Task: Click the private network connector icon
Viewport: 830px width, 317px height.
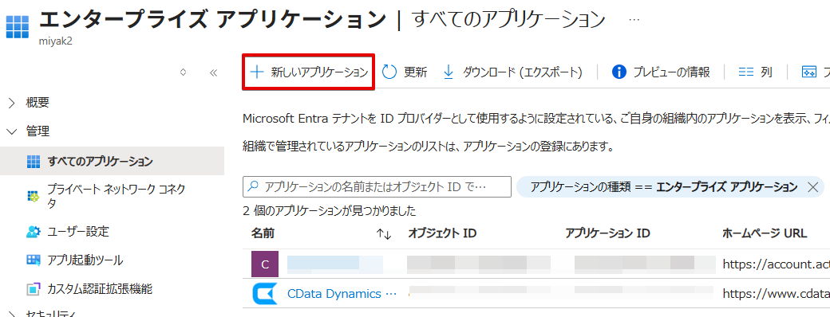Action: 34,197
